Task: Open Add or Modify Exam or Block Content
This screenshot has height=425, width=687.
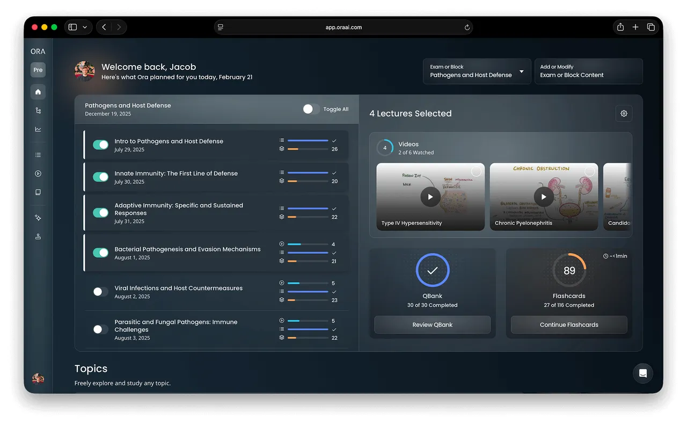Action: click(589, 71)
